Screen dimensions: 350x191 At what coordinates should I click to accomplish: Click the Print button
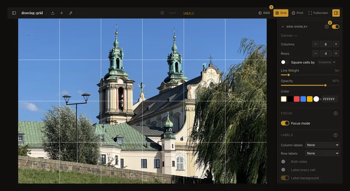297,13
